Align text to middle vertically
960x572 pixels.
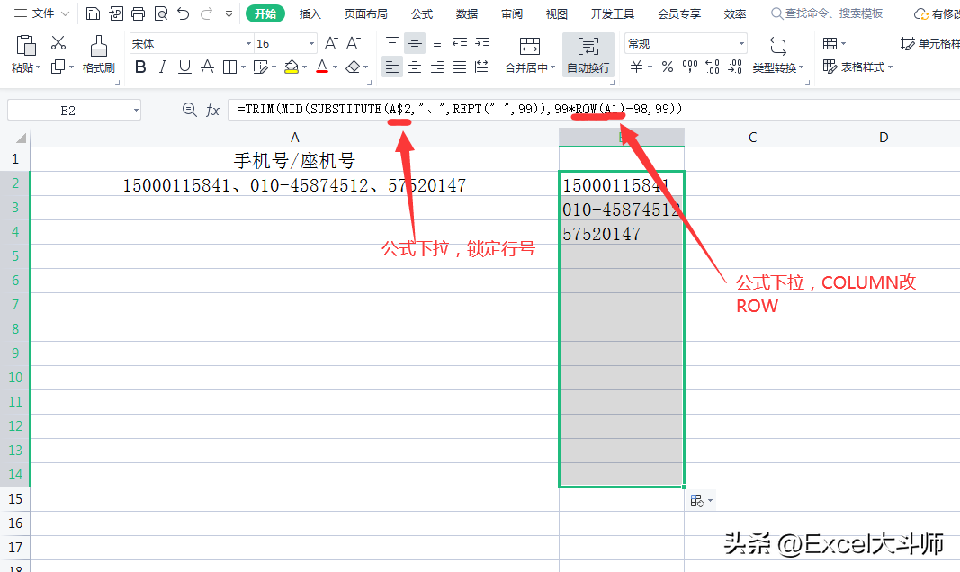pos(415,43)
